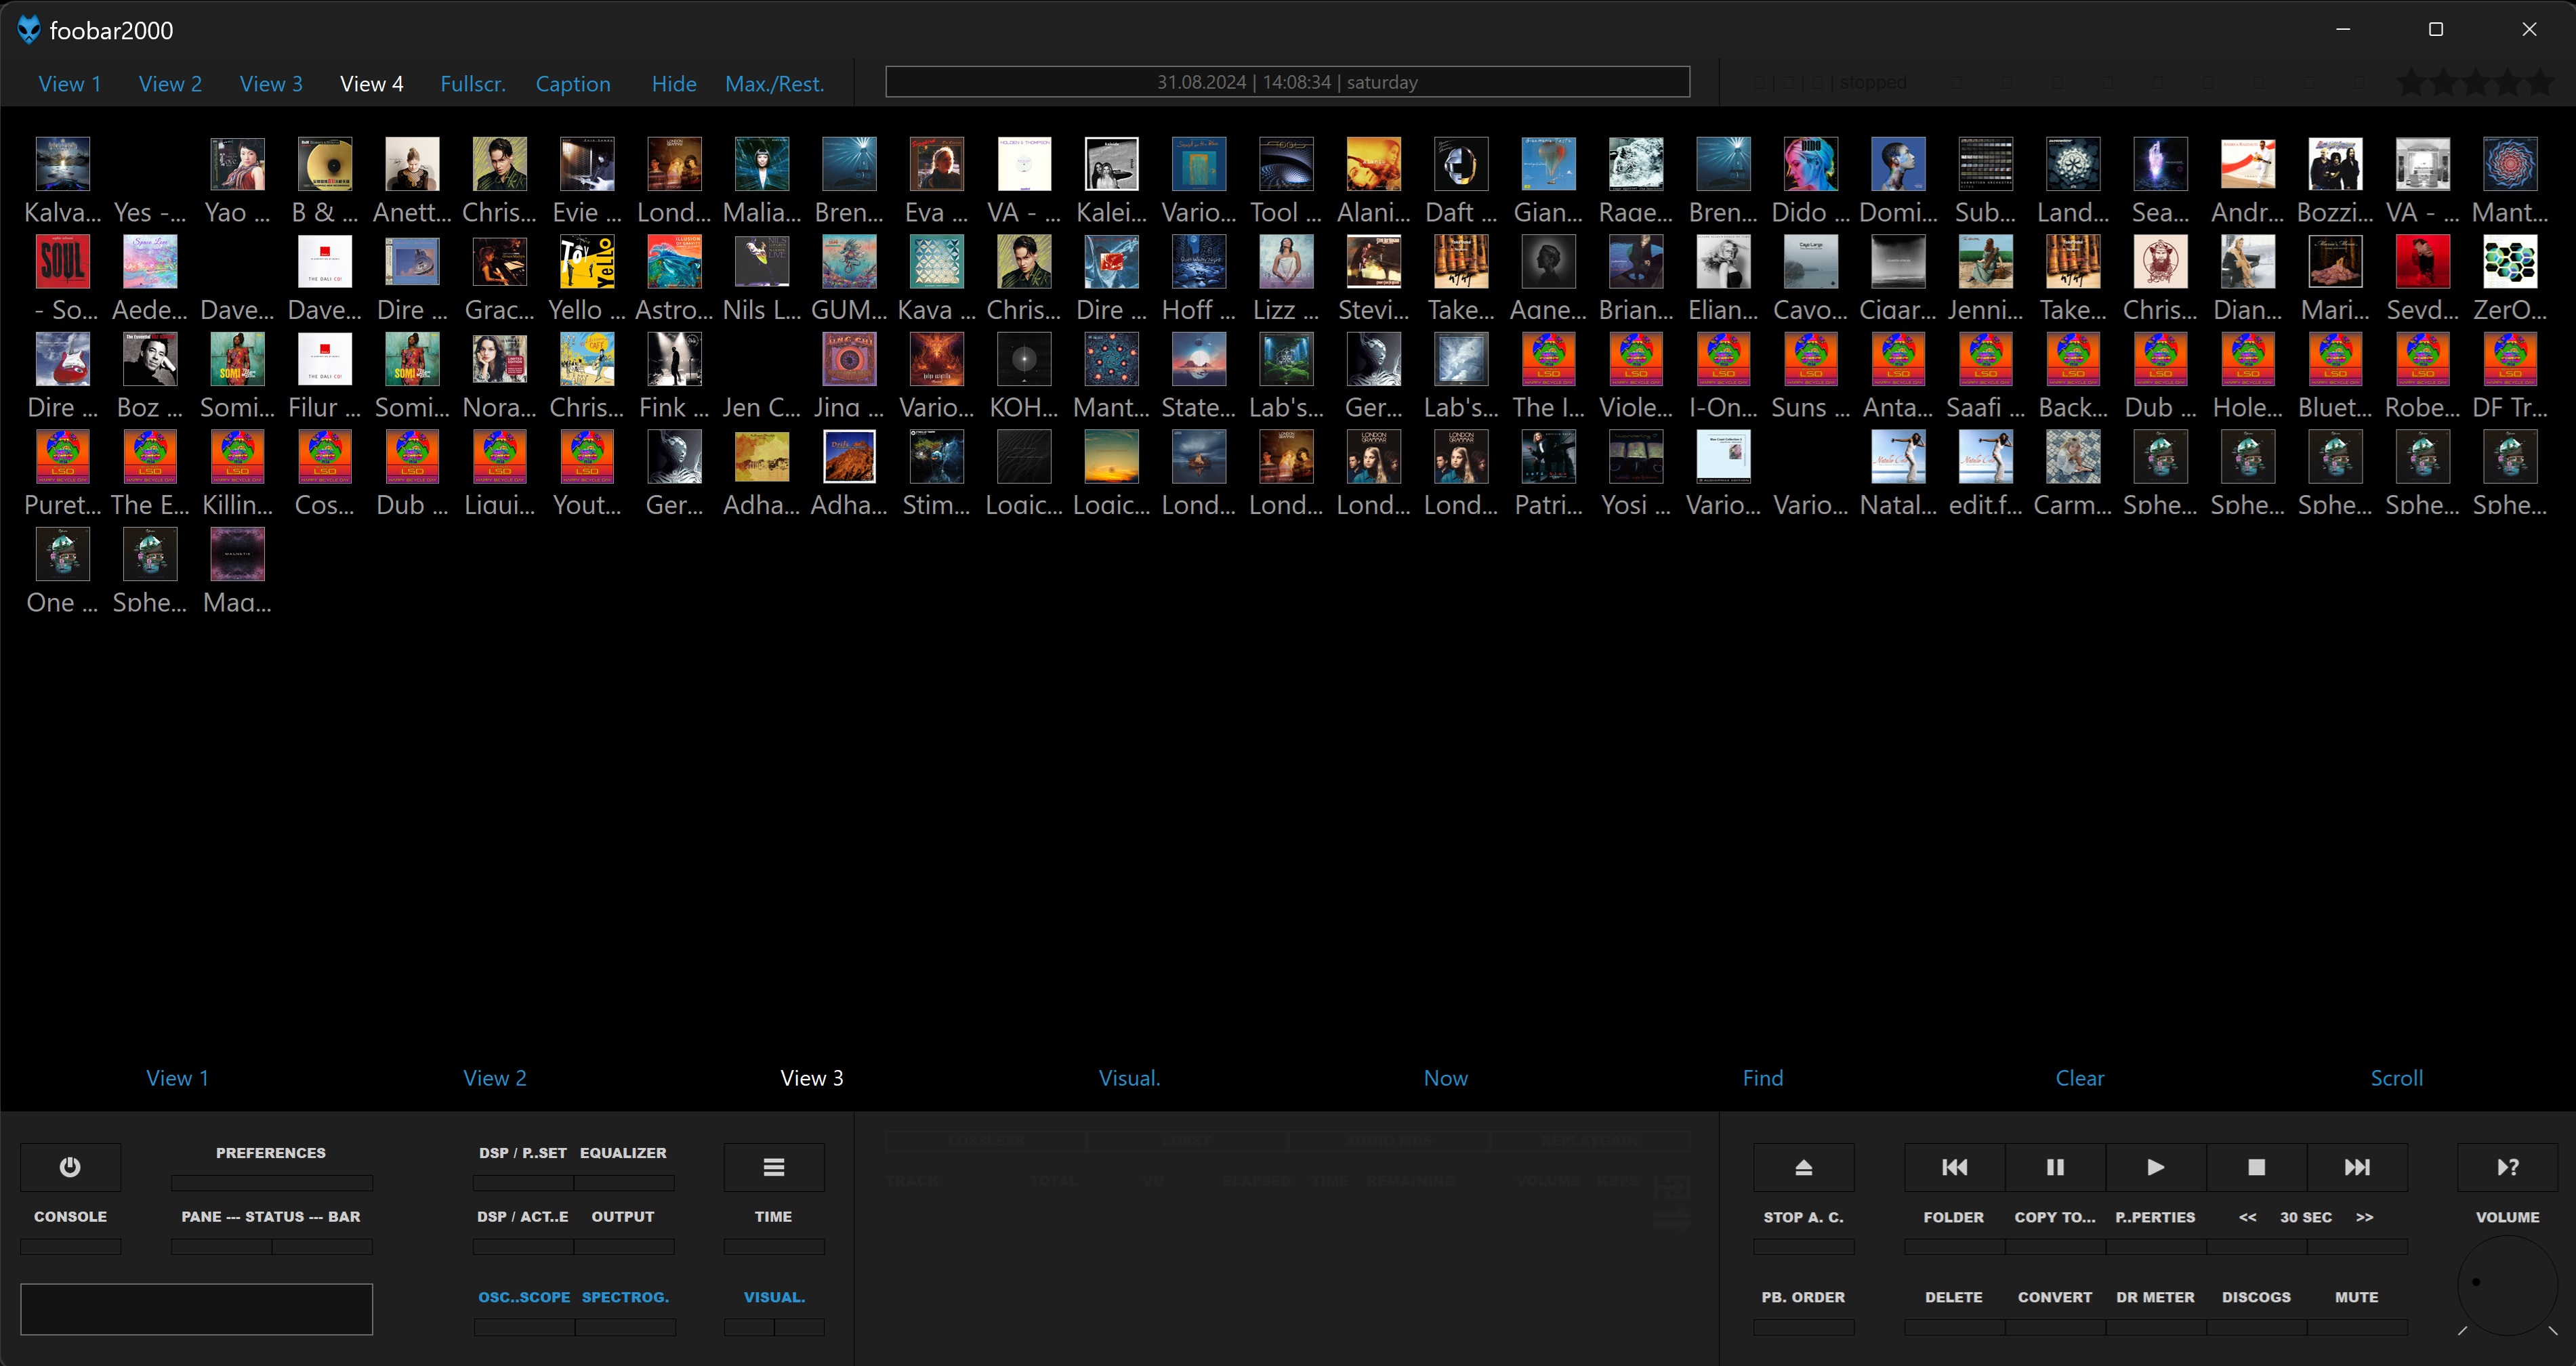Click the Find link at bottom
The width and height of the screenshot is (2576, 1366).
pyautogui.click(x=1762, y=1077)
